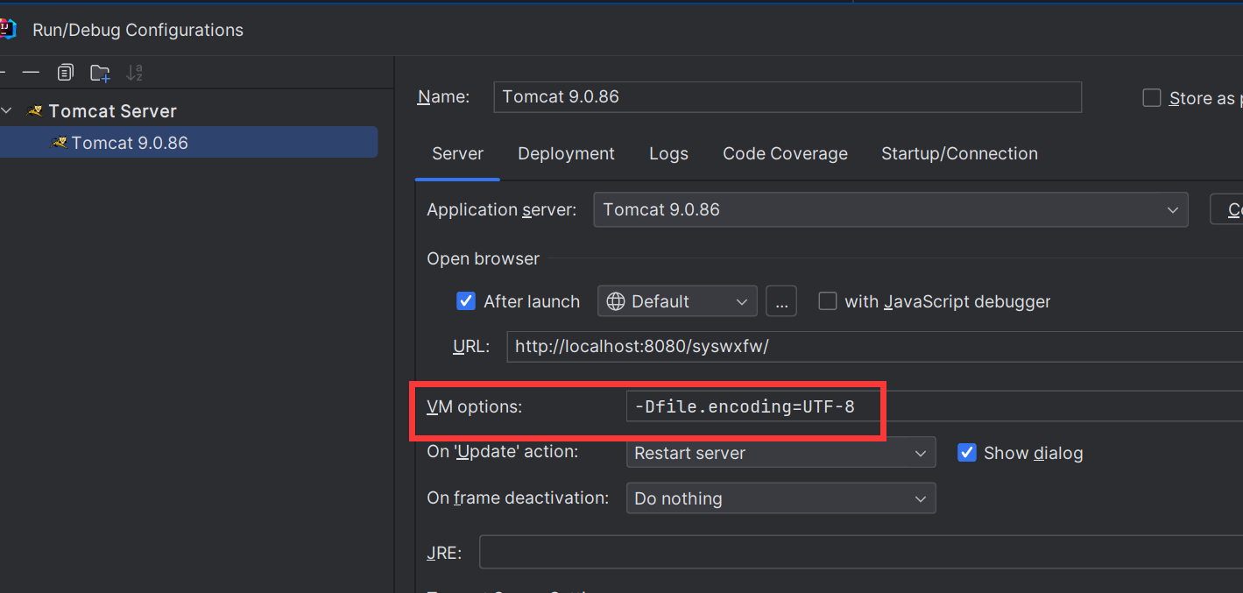1243x593 pixels.
Task: Click the Tomcat icon beside Tomcat 9.0.86
Action: [59, 143]
